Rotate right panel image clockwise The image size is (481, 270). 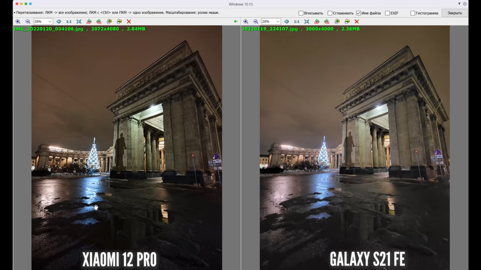click(327, 21)
